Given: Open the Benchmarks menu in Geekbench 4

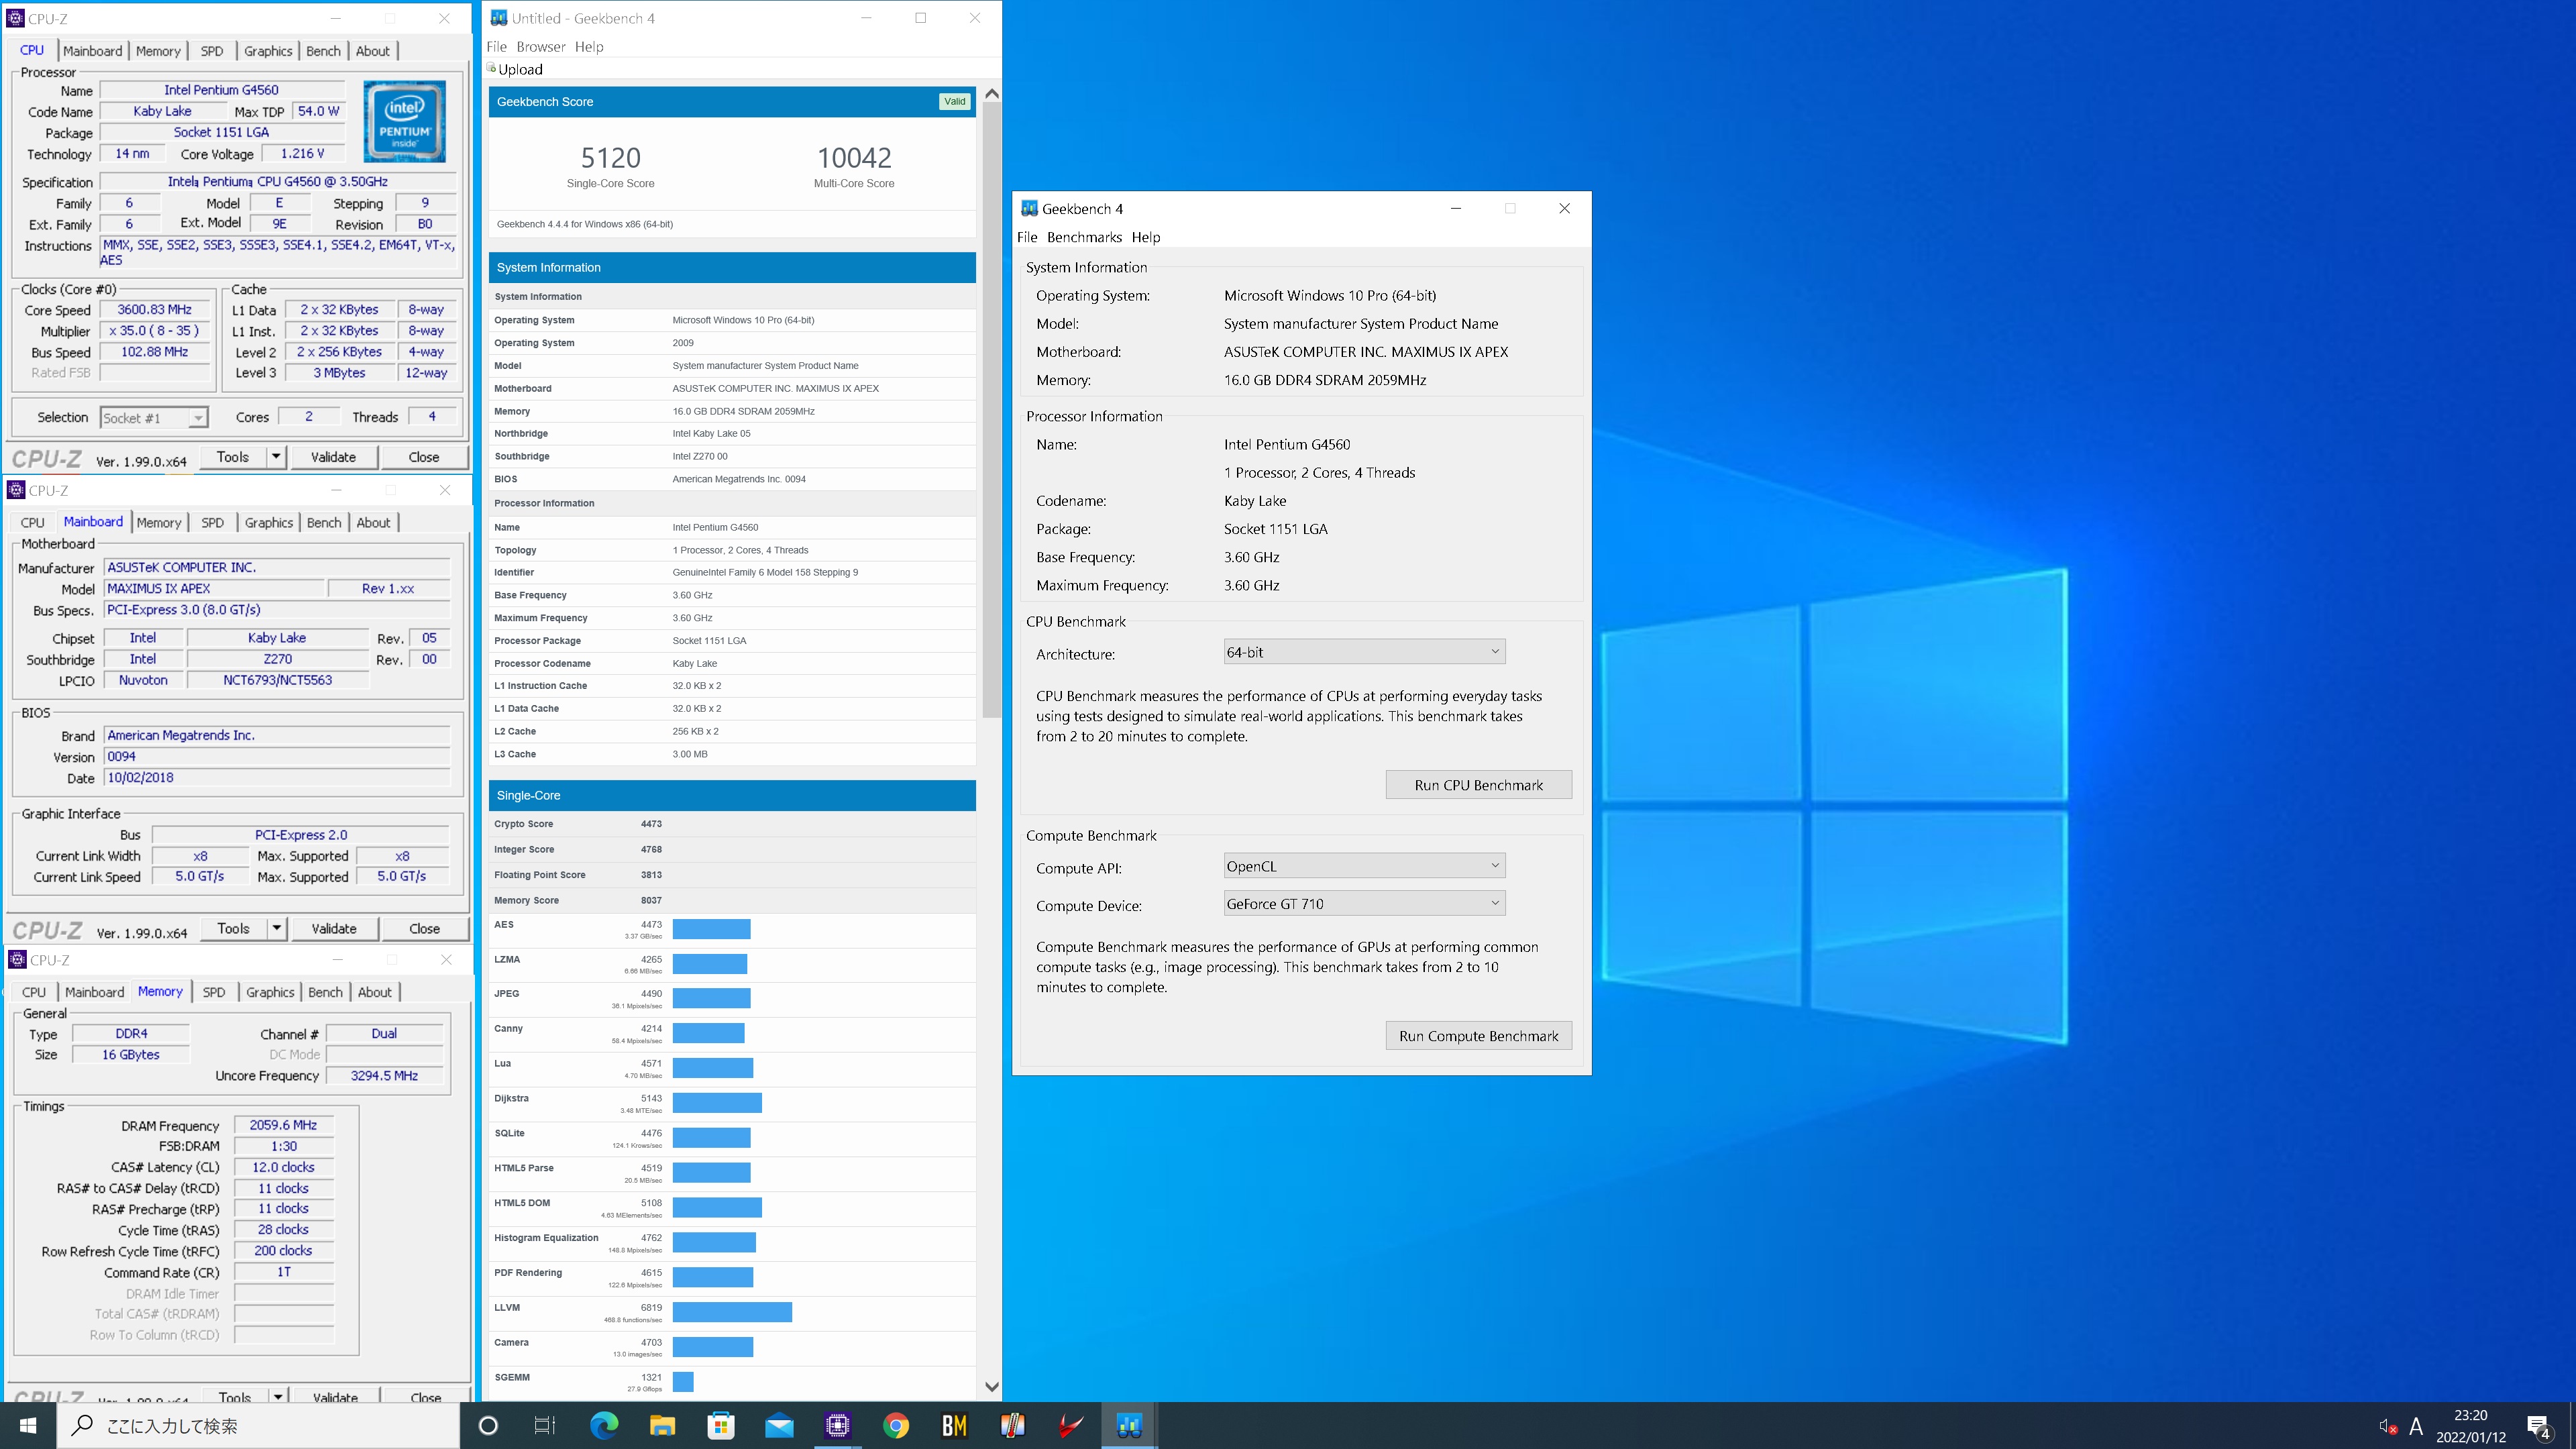Looking at the screenshot, I should [x=1084, y=237].
